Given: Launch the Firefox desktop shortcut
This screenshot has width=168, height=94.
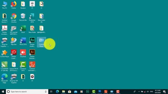Looking at the screenshot, I should click(x=14, y=5).
